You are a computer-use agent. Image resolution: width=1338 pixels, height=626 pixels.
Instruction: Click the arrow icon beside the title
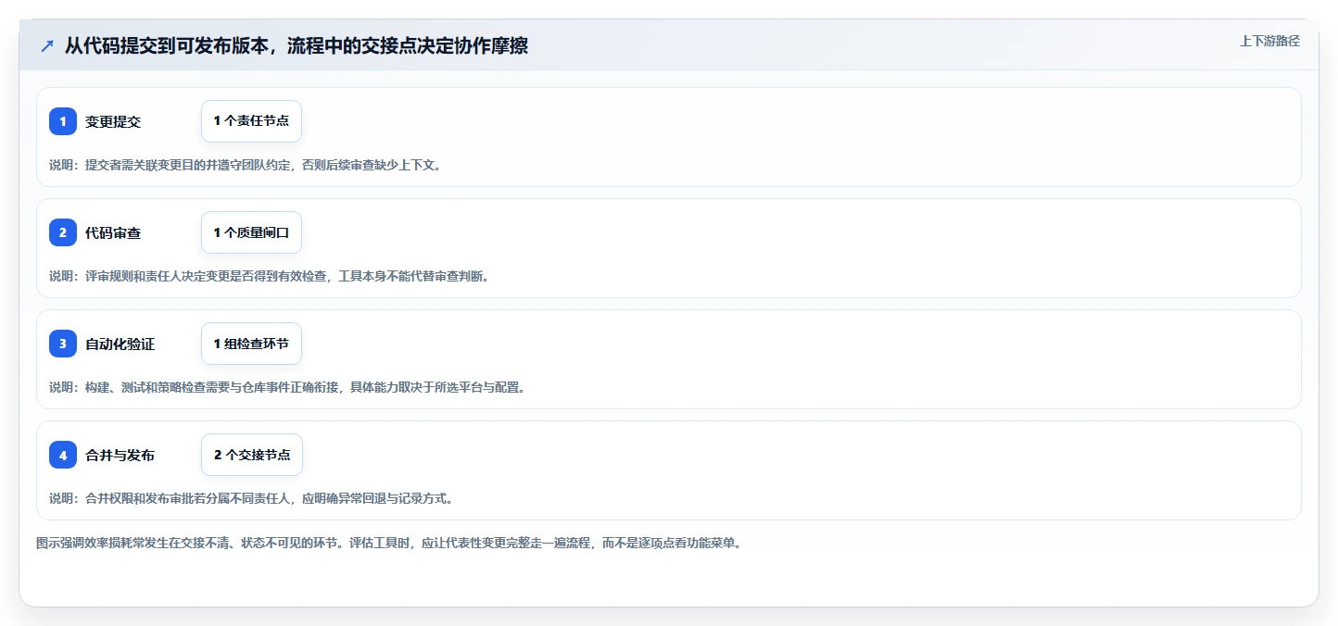(x=47, y=46)
